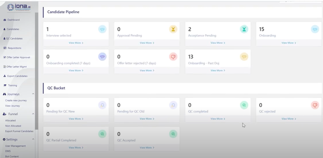Click the sidebar vertical scrollbar
Image resolution: width=323 pixels, height=158 pixels.
coord(37,67)
